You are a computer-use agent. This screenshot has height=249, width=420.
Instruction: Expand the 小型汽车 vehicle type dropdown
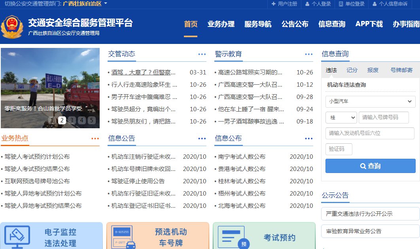click(x=370, y=101)
